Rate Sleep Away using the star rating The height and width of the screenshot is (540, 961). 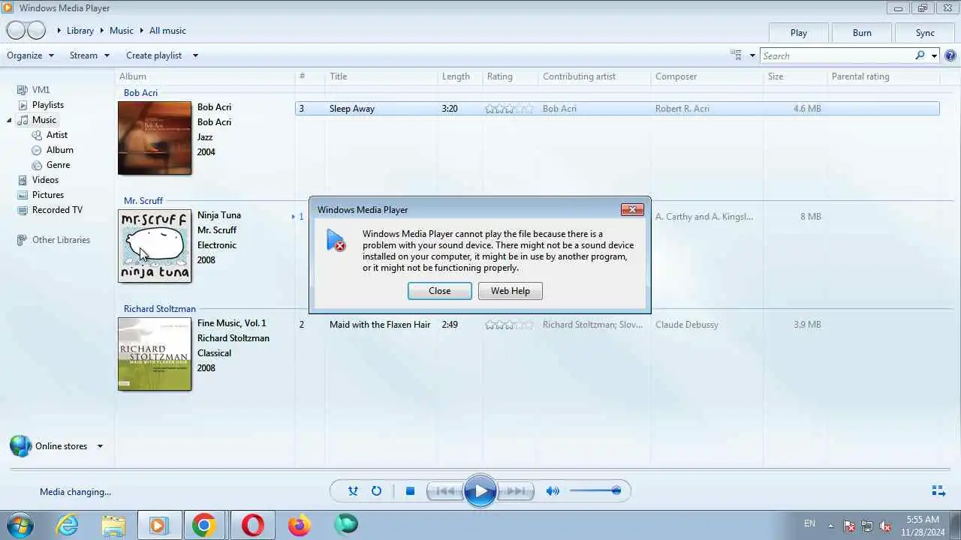coord(509,109)
